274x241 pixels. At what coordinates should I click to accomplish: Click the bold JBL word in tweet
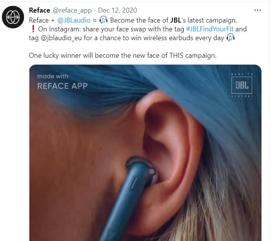point(176,20)
